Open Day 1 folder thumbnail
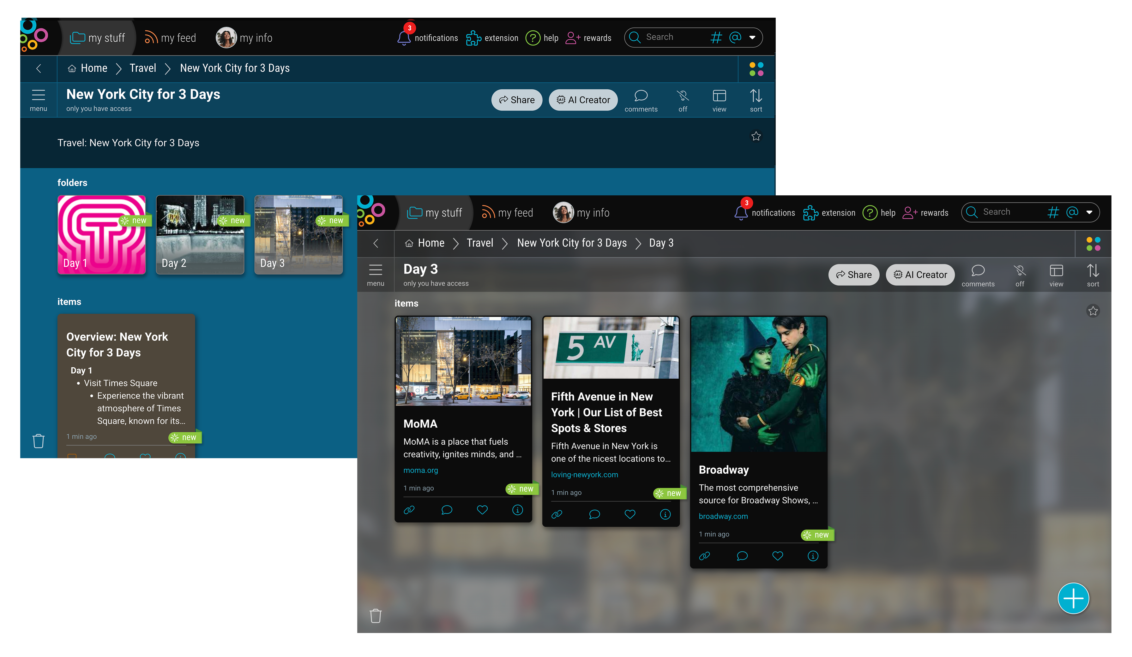The width and height of the screenshot is (1132, 657). click(x=101, y=234)
